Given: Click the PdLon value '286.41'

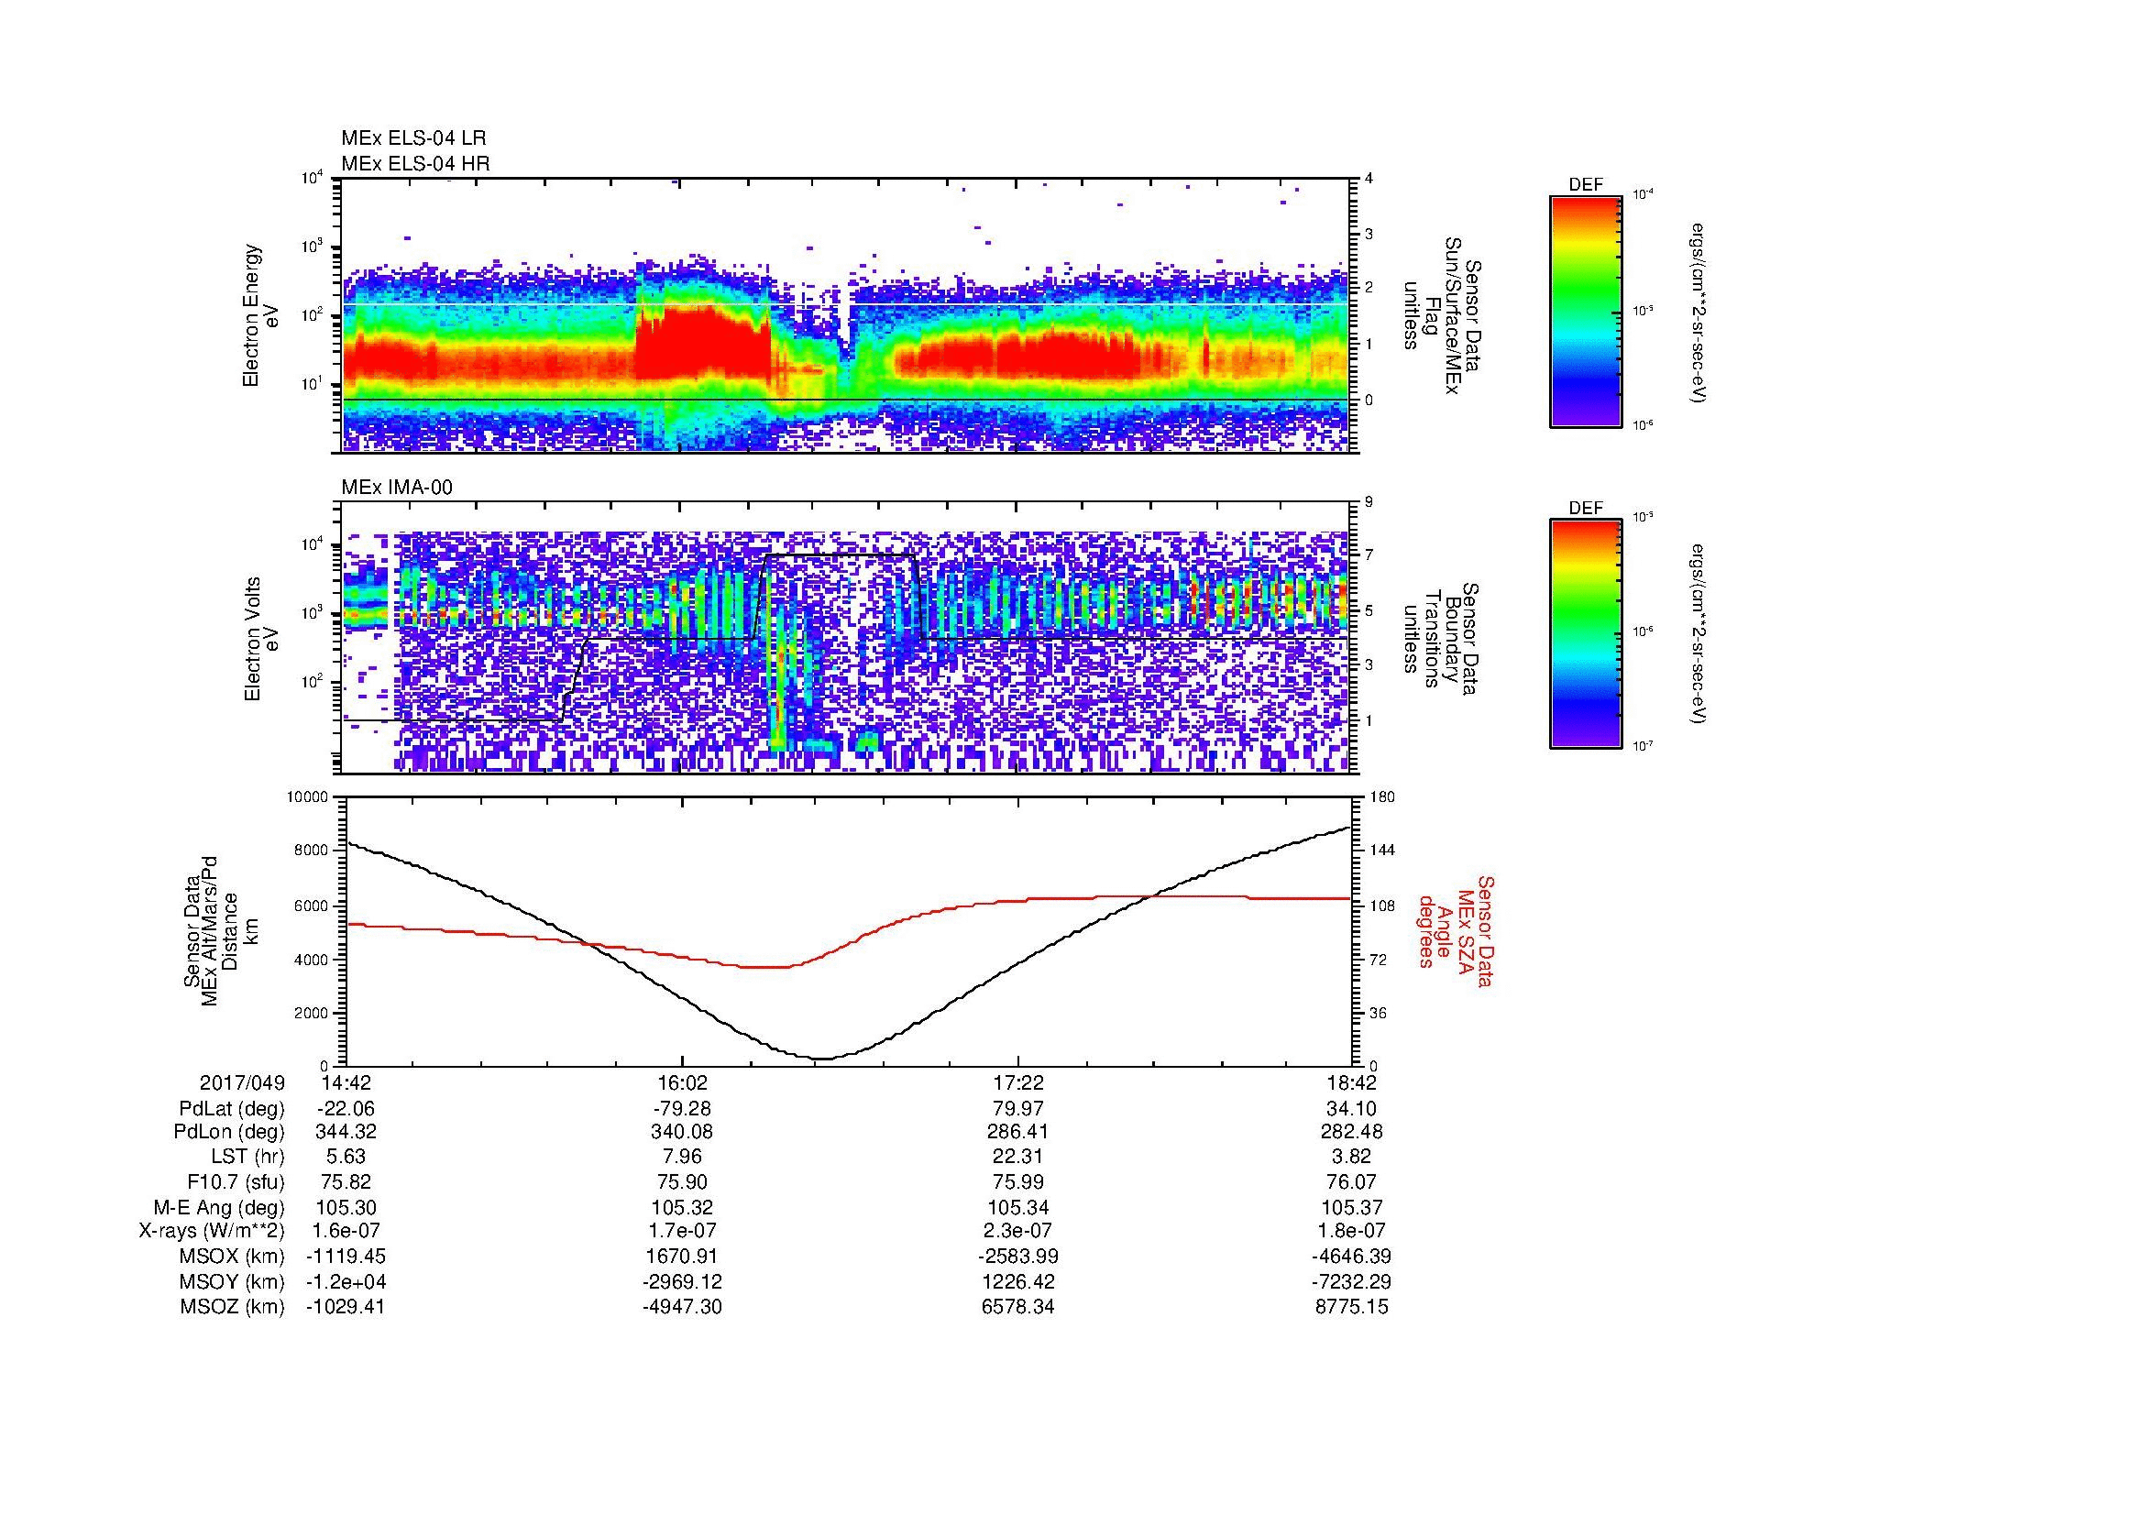Looking at the screenshot, I should tap(1017, 1131).
